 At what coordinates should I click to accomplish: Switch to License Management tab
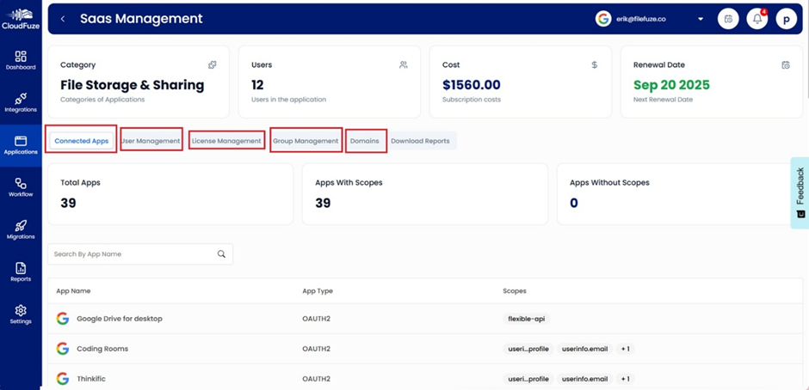[x=226, y=141]
